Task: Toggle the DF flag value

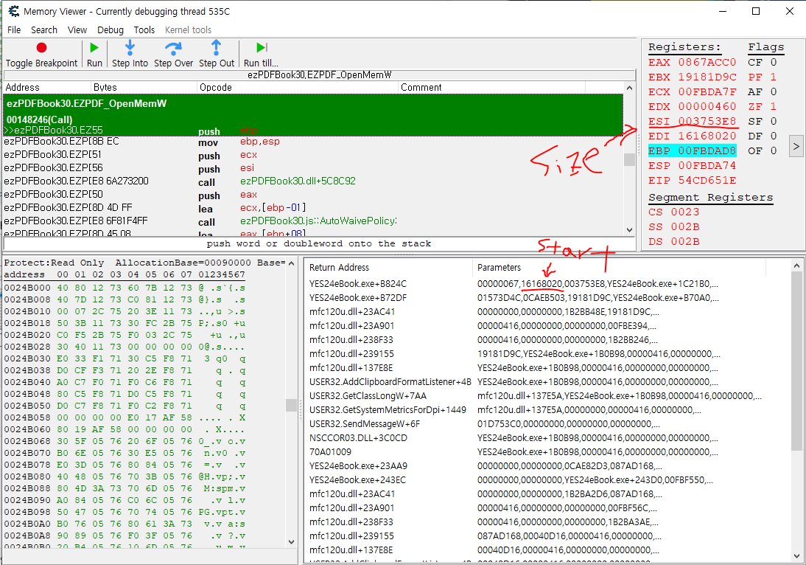Action: point(773,136)
